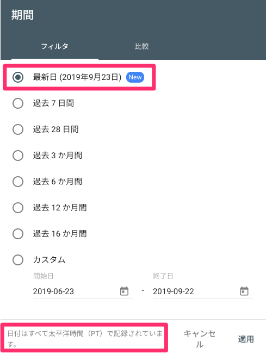This screenshot has height=354, width=266.
Task: Click the 過去 28 日間 label text
Action: pyautogui.click(x=56, y=129)
